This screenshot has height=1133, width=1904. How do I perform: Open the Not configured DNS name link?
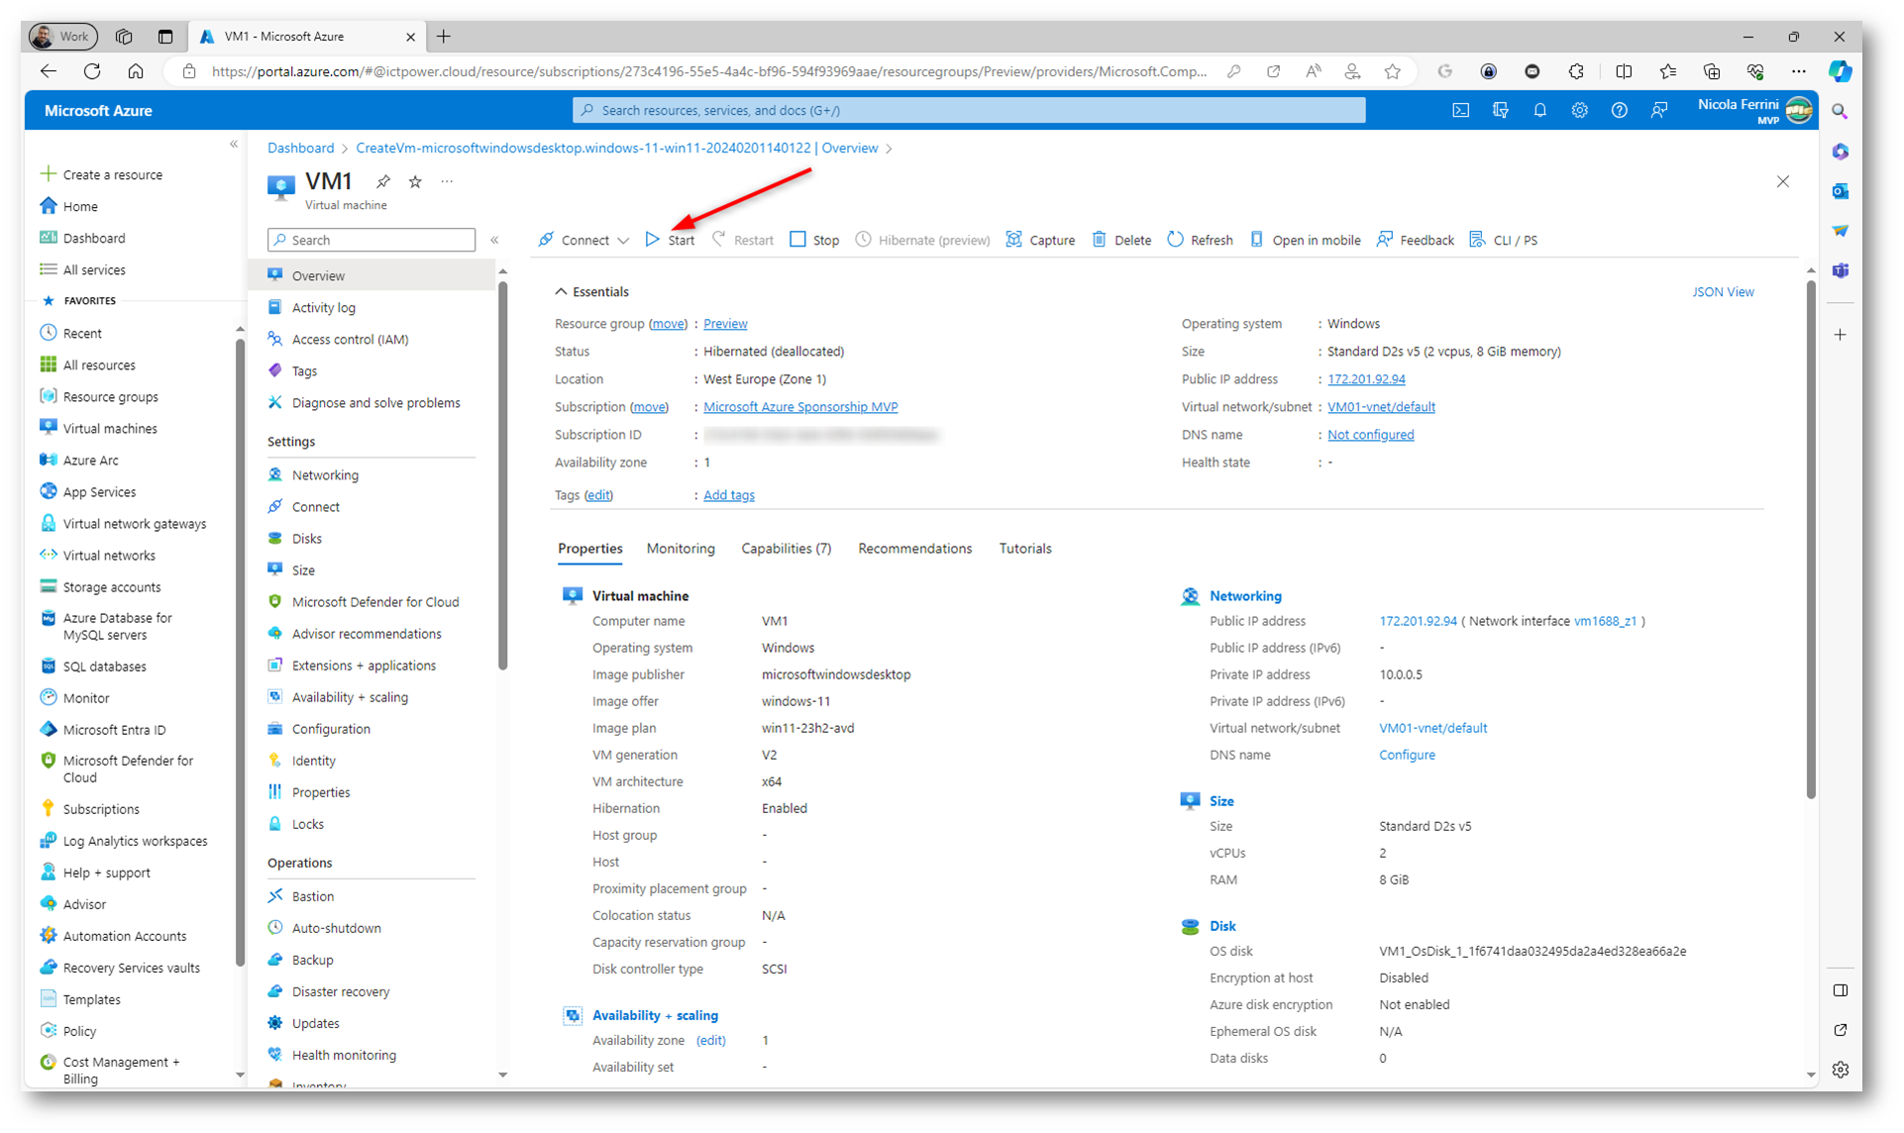point(1370,435)
